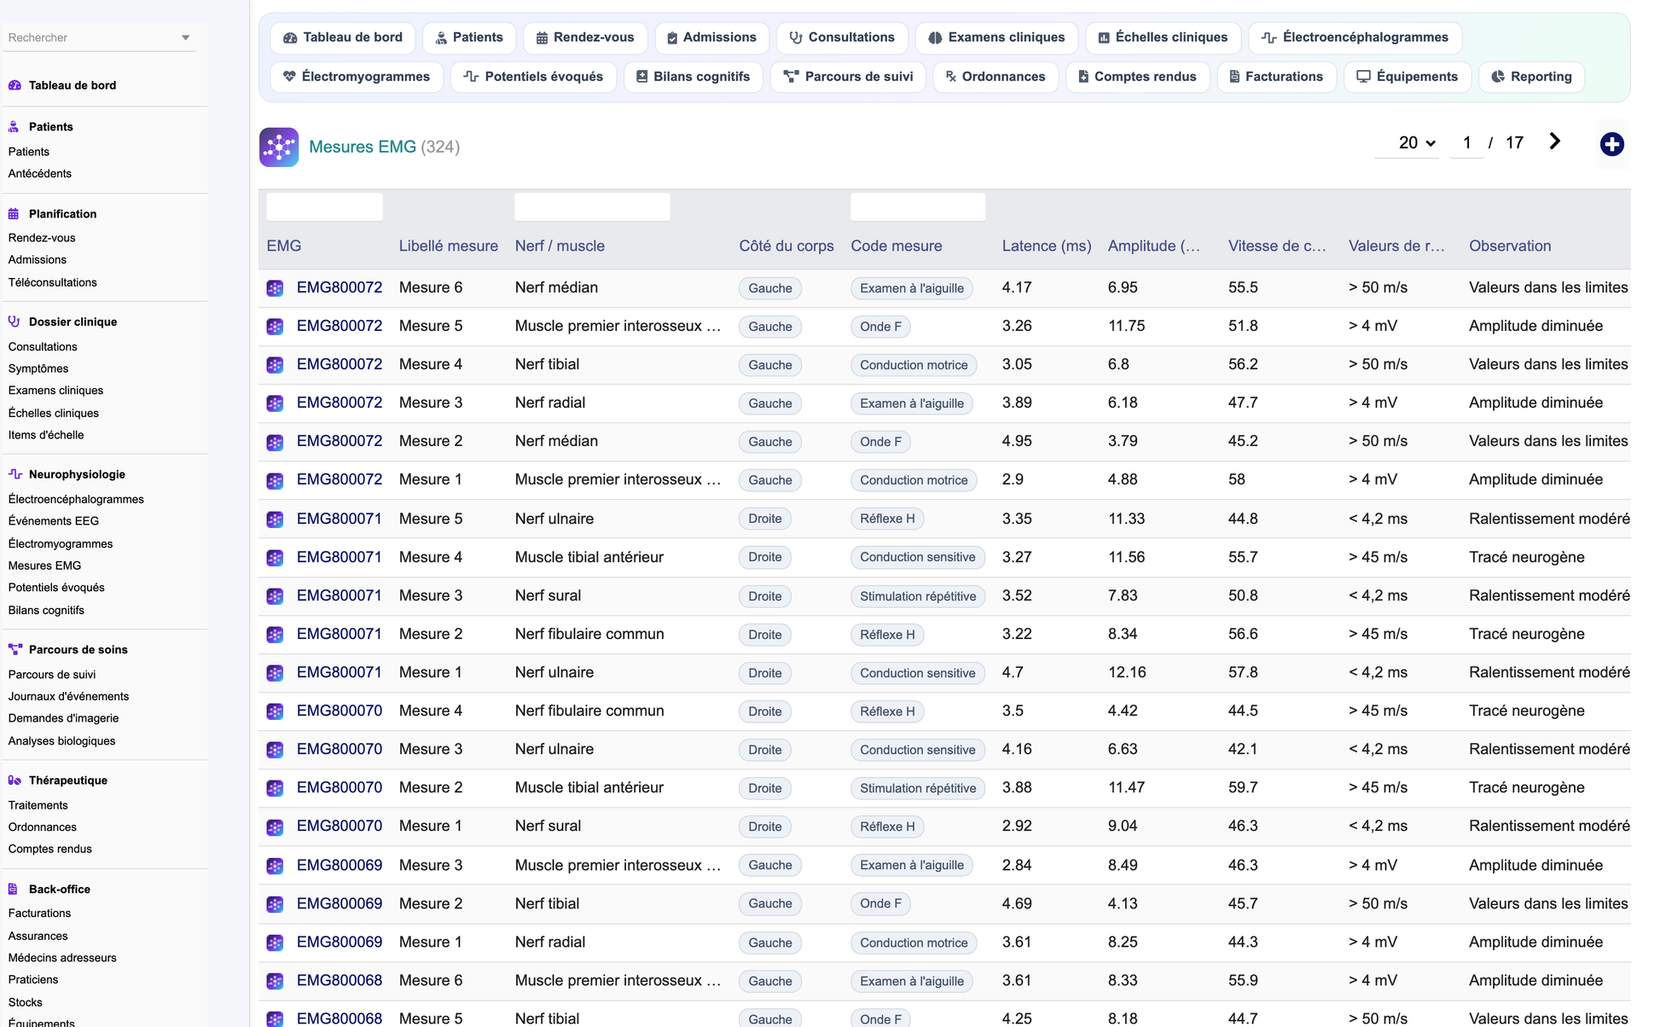The image size is (1660, 1027).
Task: Click the Dossier clinique stethoscope icon
Action: [x=15, y=322]
